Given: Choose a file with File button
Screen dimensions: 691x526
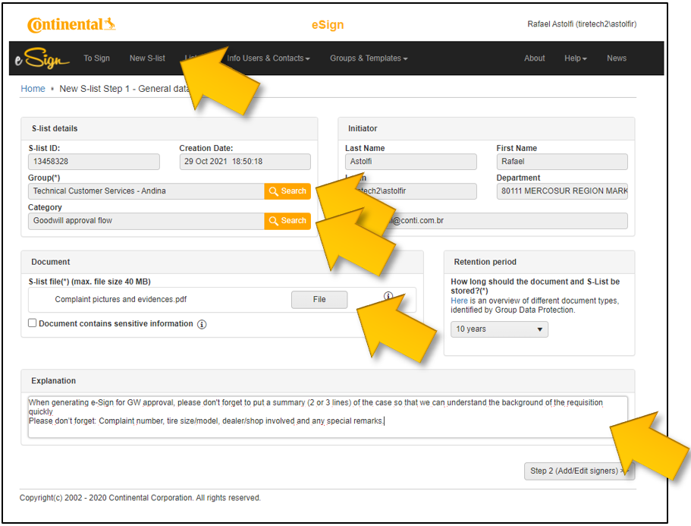Looking at the screenshot, I should 319,299.
